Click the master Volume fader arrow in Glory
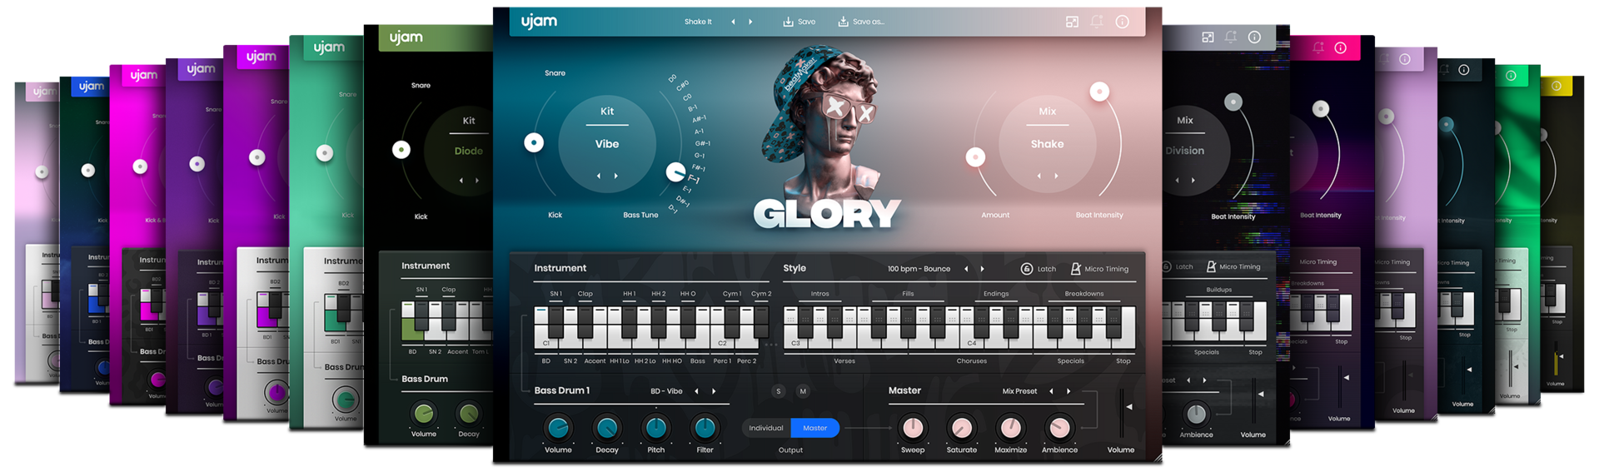Screen dimensions: 1599x472 pos(1129,406)
